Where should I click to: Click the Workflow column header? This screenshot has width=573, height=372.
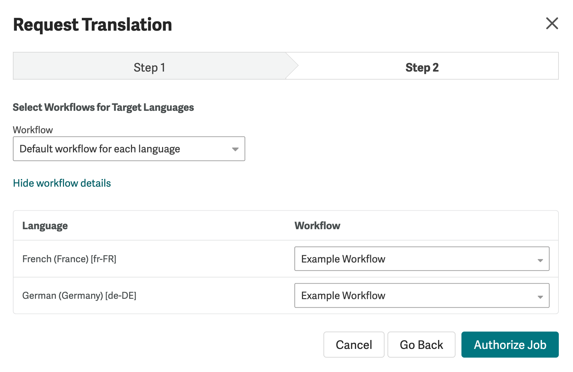point(318,226)
